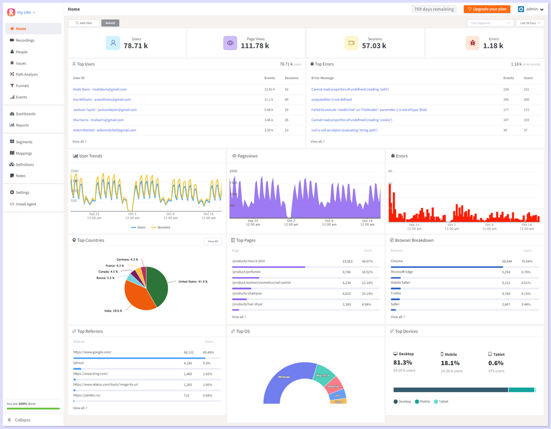
Task: Select the Mappings sidebar icon
Action: 12,153
